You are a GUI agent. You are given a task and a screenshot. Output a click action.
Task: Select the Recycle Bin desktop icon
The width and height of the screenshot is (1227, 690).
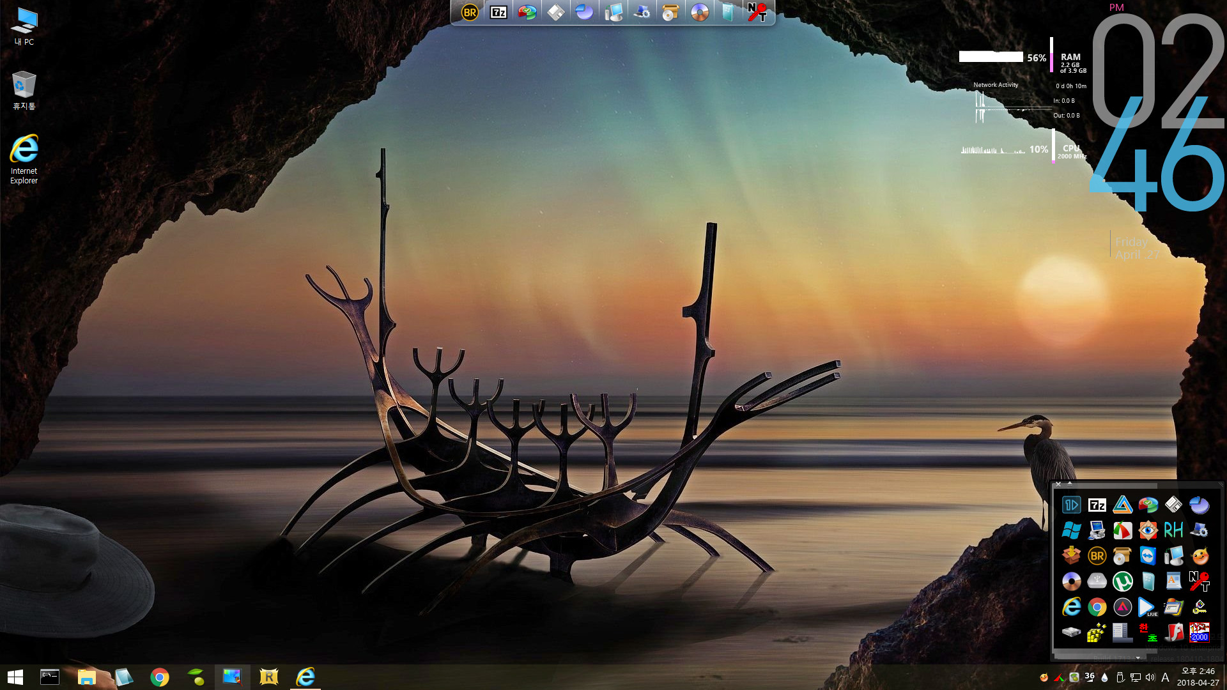coord(24,91)
